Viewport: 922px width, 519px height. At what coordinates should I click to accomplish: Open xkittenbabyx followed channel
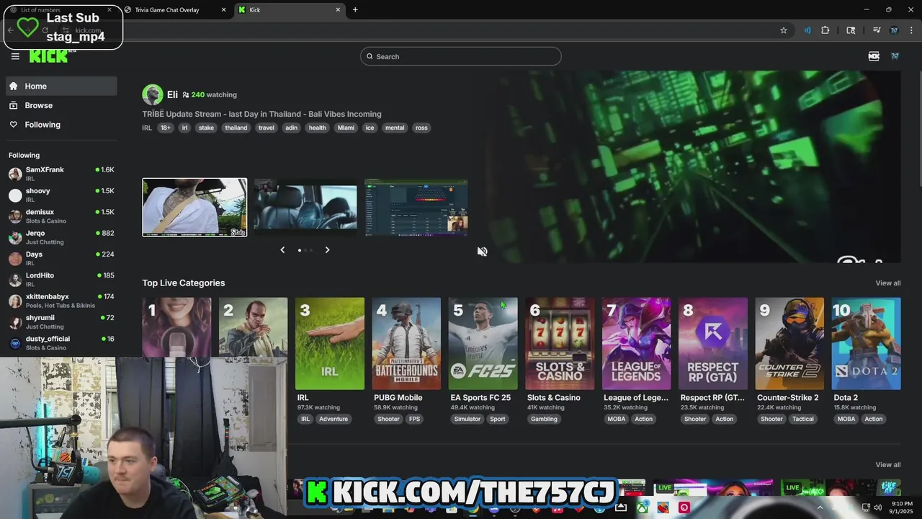click(x=61, y=301)
